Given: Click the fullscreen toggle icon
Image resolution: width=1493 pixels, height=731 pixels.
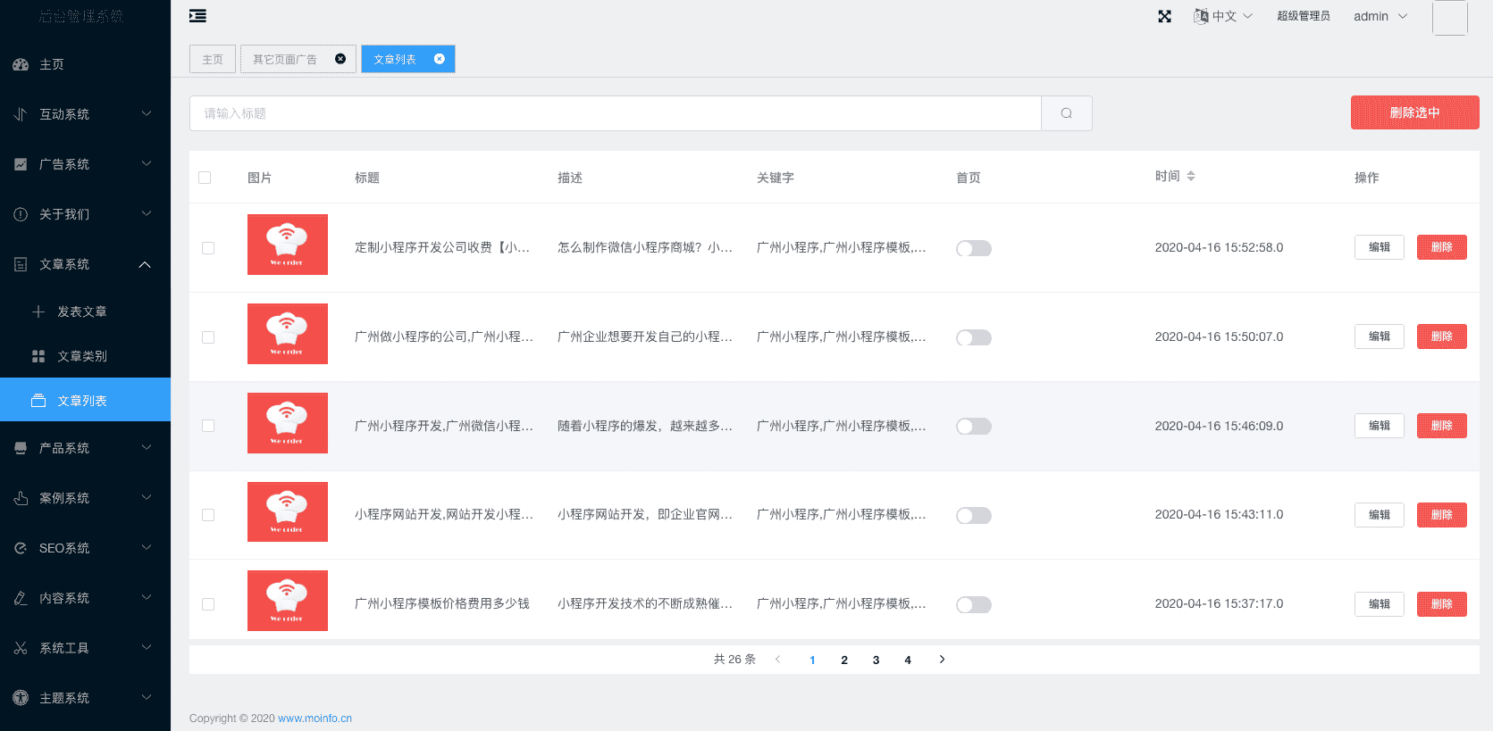Looking at the screenshot, I should click(x=1164, y=16).
